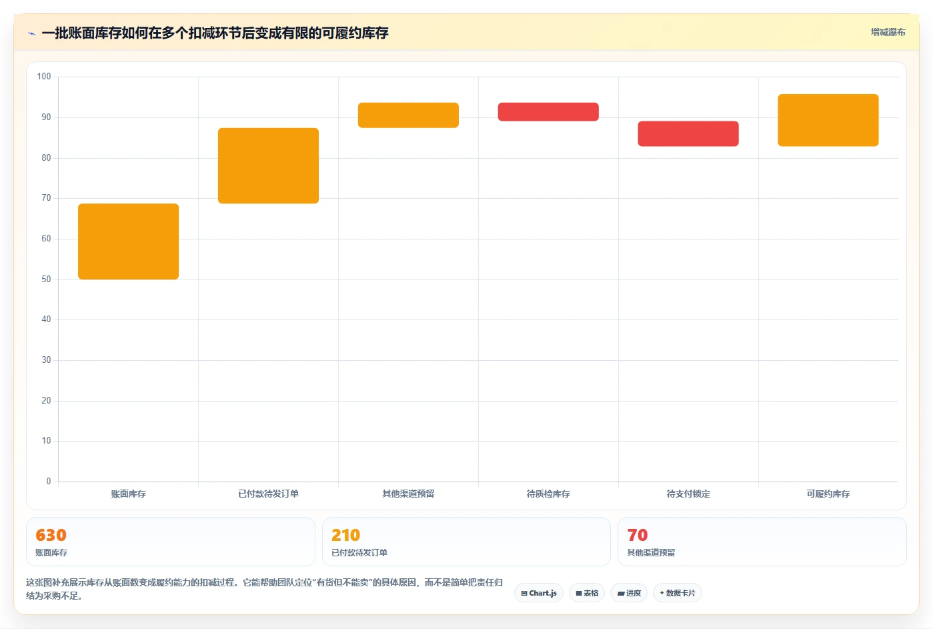Image resolution: width=933 pixels, height=629 pixels.
Task: Click the 待质检库存 red bar
Action: pos(548,111)
